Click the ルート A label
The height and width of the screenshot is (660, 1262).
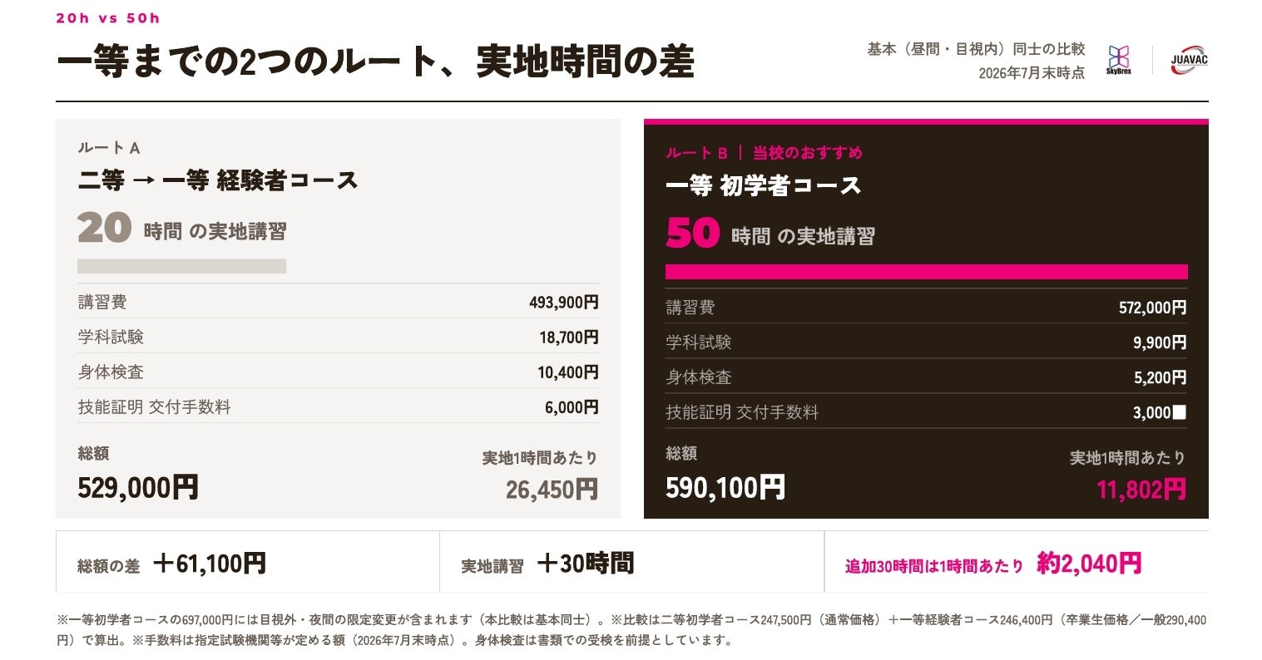[x=109, y=148]
